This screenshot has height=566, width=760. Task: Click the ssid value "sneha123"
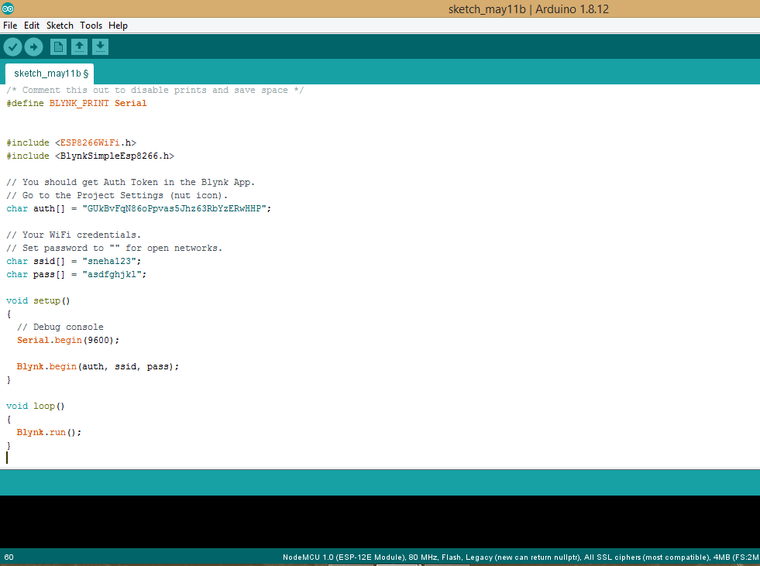[x=112, y=261]
